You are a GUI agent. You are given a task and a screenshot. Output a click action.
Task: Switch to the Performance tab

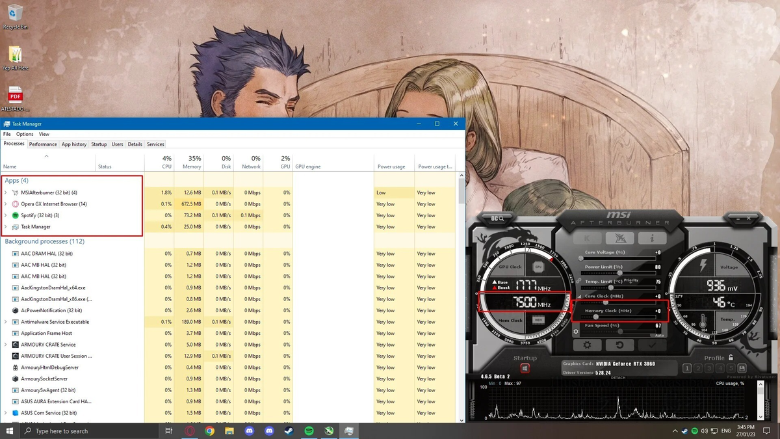coord(43,144)
